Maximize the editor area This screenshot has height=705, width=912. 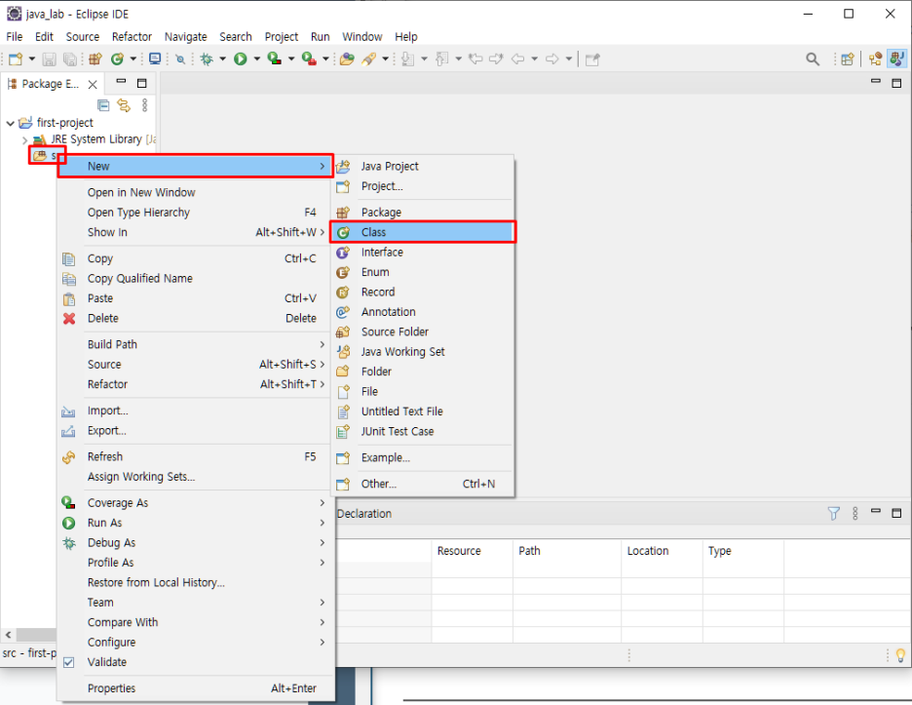tap(896, 83)
